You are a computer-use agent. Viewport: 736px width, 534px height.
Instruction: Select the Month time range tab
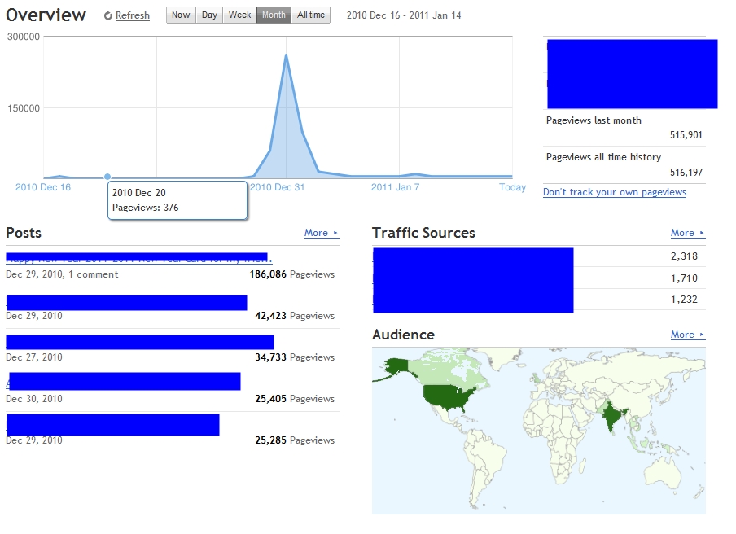pyautogui.click(x=274, y=15)
